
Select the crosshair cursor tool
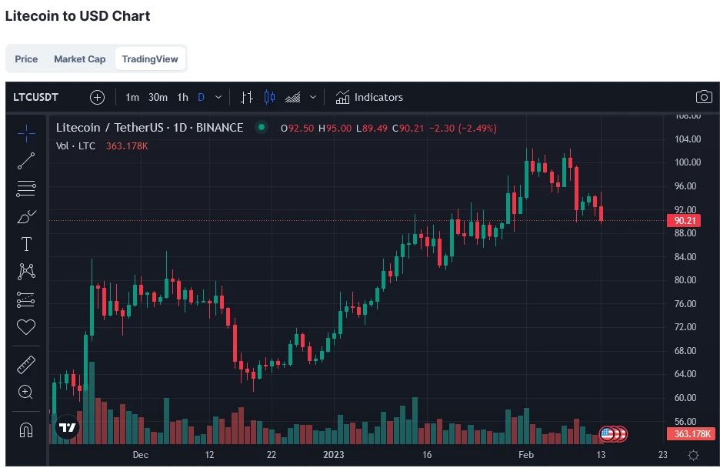coord(26,133)
